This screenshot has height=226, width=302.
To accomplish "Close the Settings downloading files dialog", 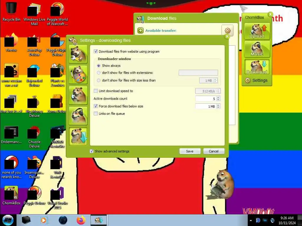I will tap(227, 36).
